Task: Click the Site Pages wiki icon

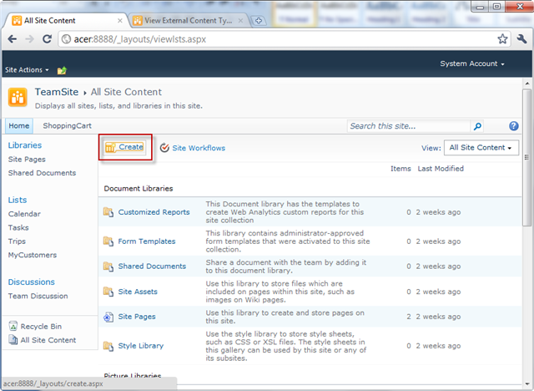Action: point(108,317)
